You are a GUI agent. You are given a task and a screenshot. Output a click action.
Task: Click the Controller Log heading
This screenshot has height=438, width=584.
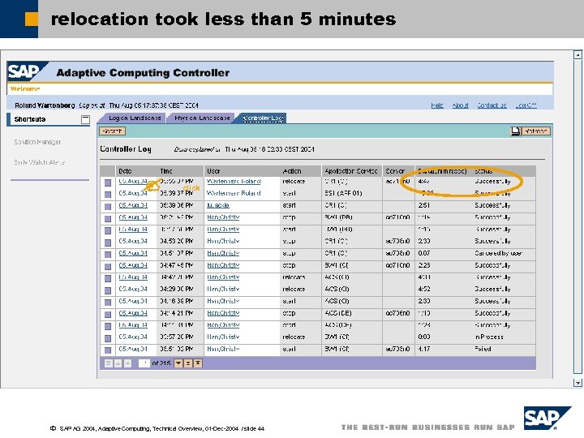click(x=126, y=149)
